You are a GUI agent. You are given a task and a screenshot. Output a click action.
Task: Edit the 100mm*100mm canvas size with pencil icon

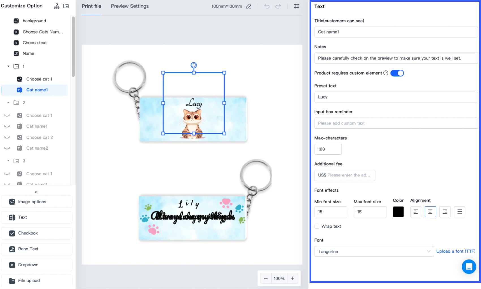tap(249, 6)
